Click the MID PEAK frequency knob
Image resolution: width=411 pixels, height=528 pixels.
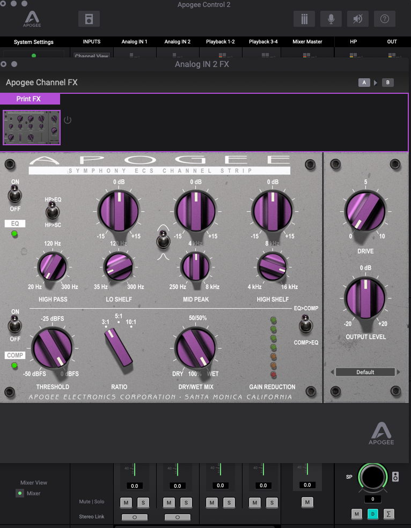click(195, 267)
